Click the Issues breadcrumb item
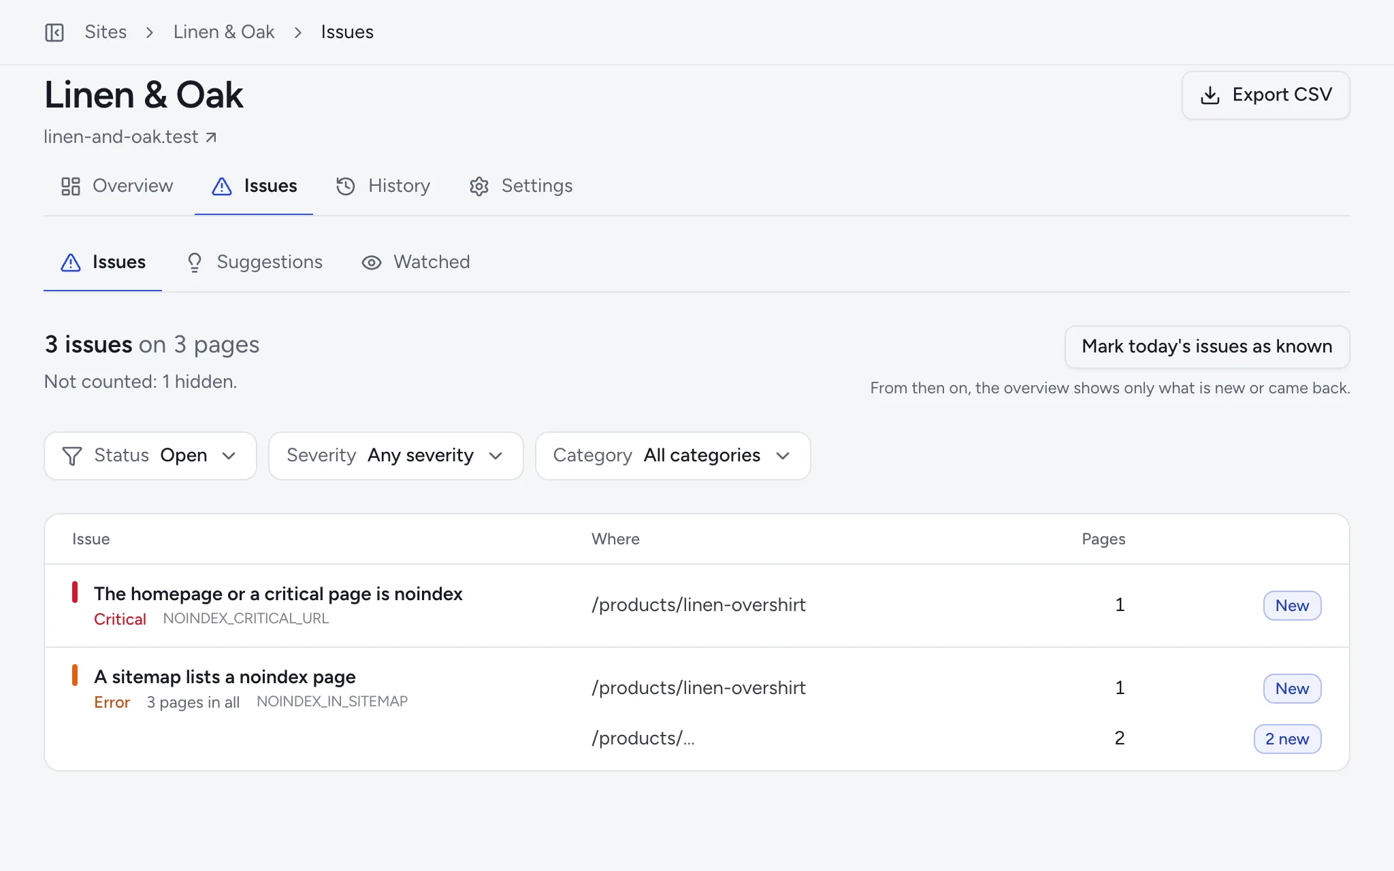The width and height of the screenshot is (1394, 871). (347, 32)
